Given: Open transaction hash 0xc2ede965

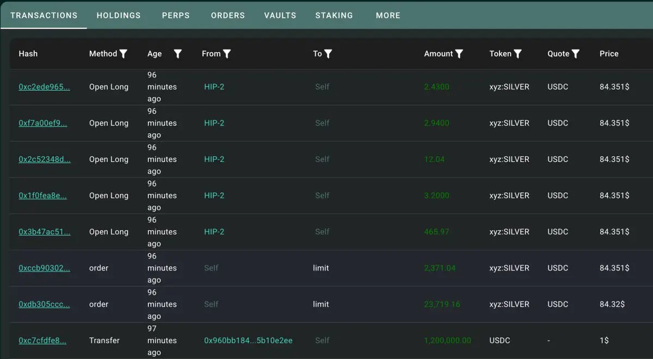Looking at the screenshot, I should pos(44,87).
